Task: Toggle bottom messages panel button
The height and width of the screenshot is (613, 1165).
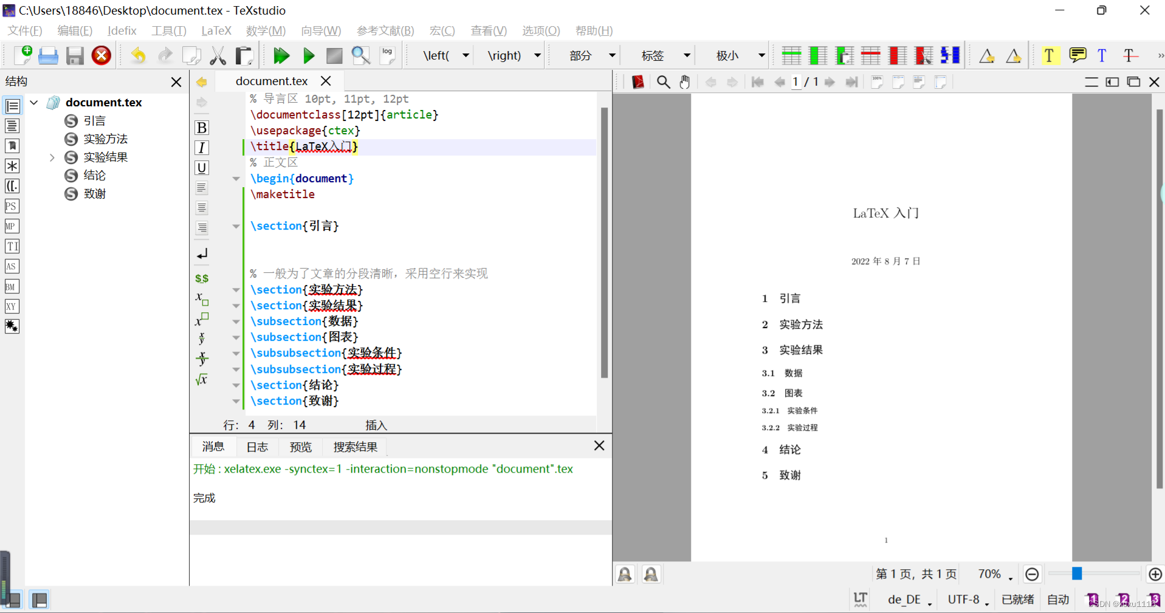Action: click(x=40, y=600)
